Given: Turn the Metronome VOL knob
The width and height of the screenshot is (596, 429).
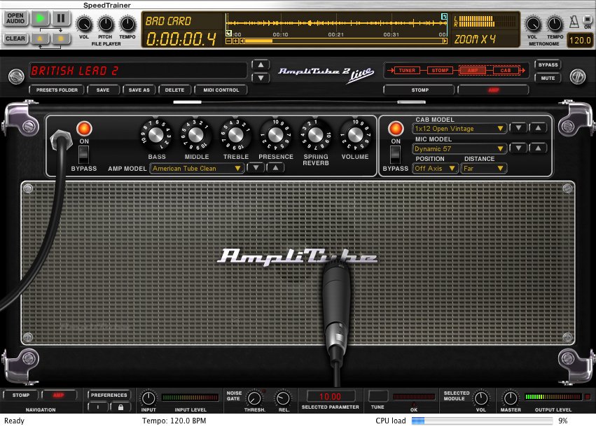Looking at the screenshot, I should tap(533, 24).
